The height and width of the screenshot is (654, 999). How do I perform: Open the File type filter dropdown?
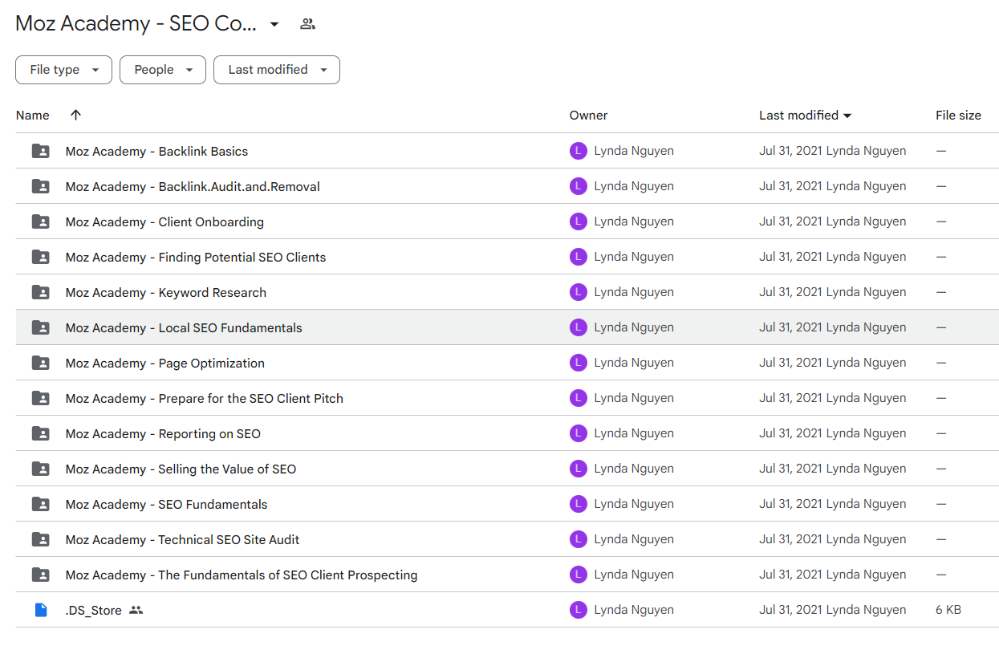coord(63,70)
